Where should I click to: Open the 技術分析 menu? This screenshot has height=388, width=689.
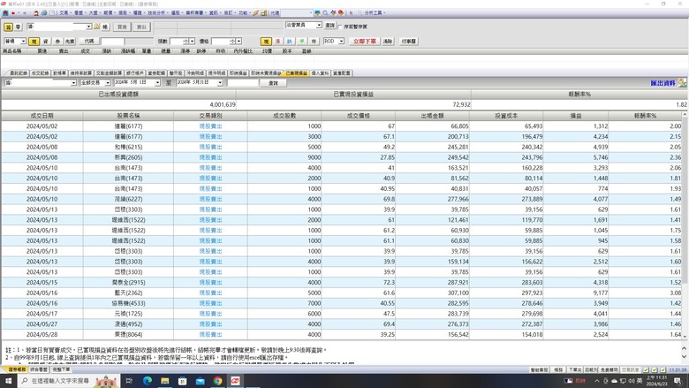[156, 13]
